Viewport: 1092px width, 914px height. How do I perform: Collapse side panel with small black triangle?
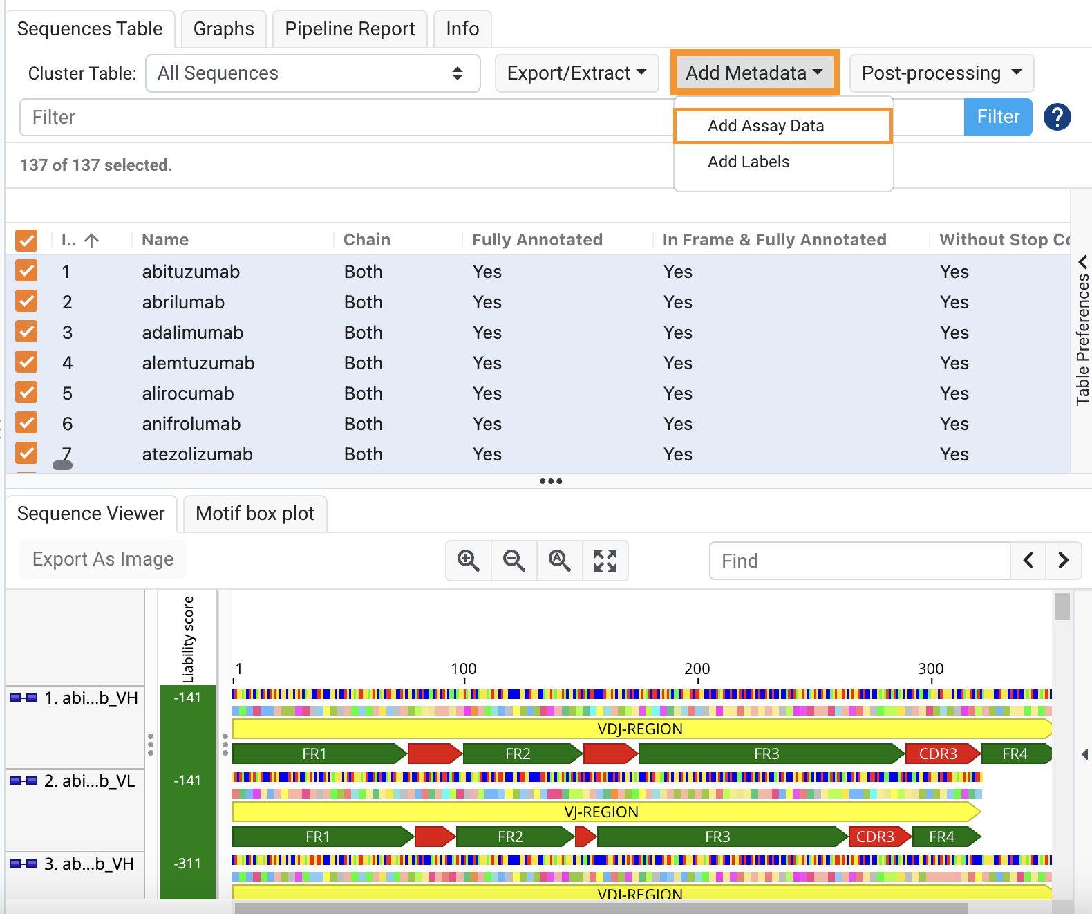pyautogui.click(x=1085, y=754)
